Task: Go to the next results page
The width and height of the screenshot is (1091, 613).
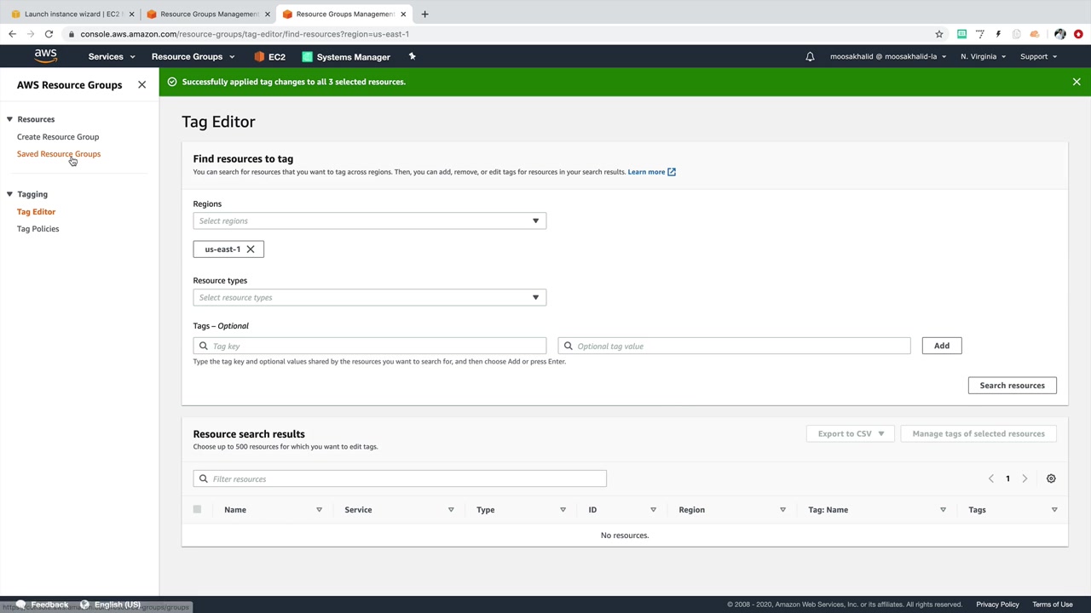Action: 1025,478
